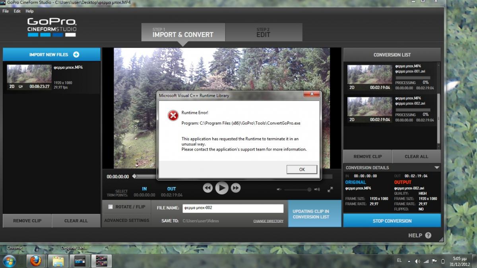
Task: Open the Windows Start menu
Action: coord(9,261)
